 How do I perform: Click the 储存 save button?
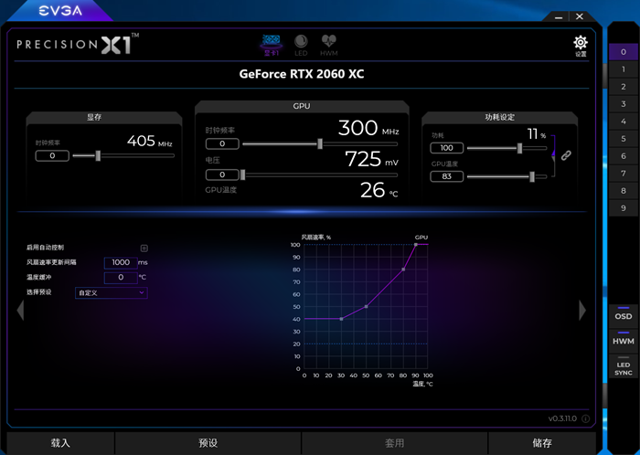(542, 443)
